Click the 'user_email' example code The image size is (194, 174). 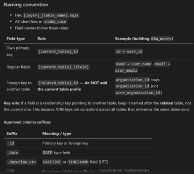tap(126, 70)
